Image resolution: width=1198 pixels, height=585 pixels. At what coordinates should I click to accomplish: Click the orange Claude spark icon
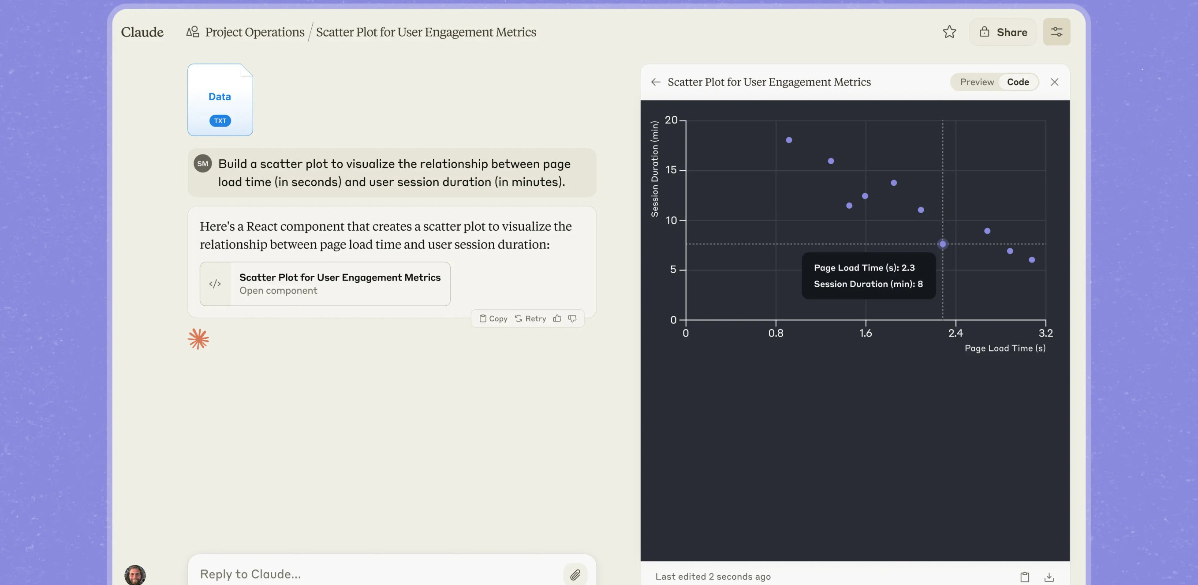coord(198,339)
